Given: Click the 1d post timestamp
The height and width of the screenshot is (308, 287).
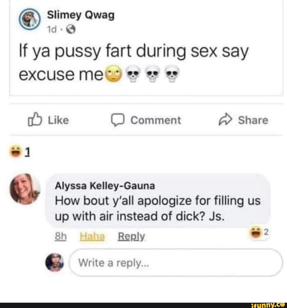Looking at the screenshot, I should 52,30.
